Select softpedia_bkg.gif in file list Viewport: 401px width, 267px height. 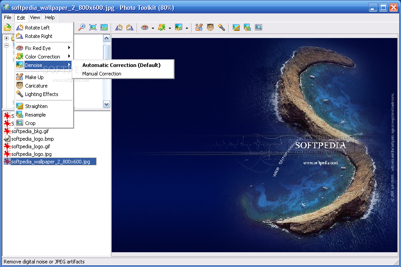30,131
